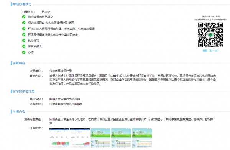Open the first evidence image thumbnail
This screenshot has width=230, height=150.
coord(59,138)
